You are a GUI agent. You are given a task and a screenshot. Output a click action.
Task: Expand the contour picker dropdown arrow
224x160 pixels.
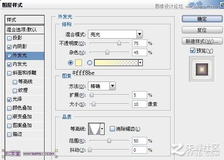[x=102, y=129]
